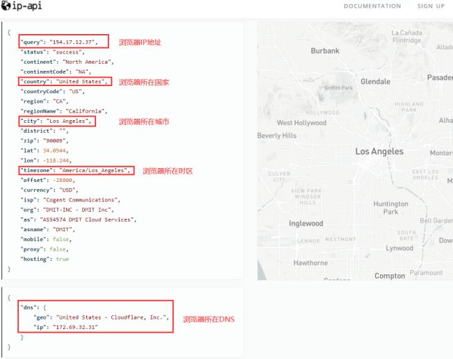
Task: Click Inglewood label on the map
Action: point(306,224)
